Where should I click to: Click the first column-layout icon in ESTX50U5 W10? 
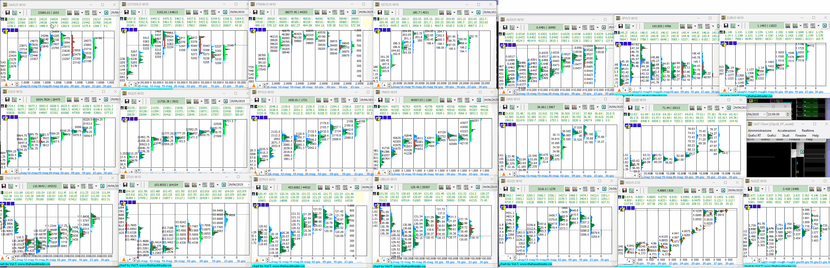click(206, 12)
